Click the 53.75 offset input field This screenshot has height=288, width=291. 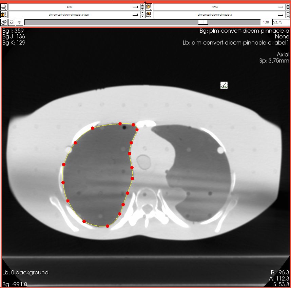(x=280, y=22)
